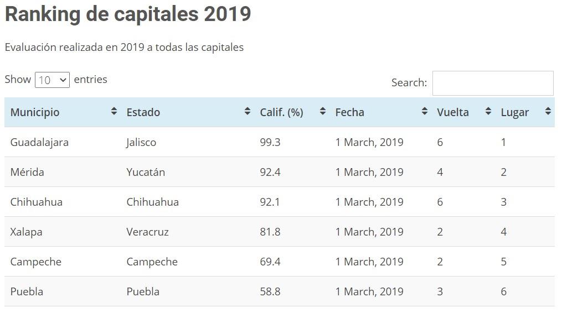Select the Campeche municipality cell
The width and height of the screenshot is (562, 313).
tap(36, 262)
